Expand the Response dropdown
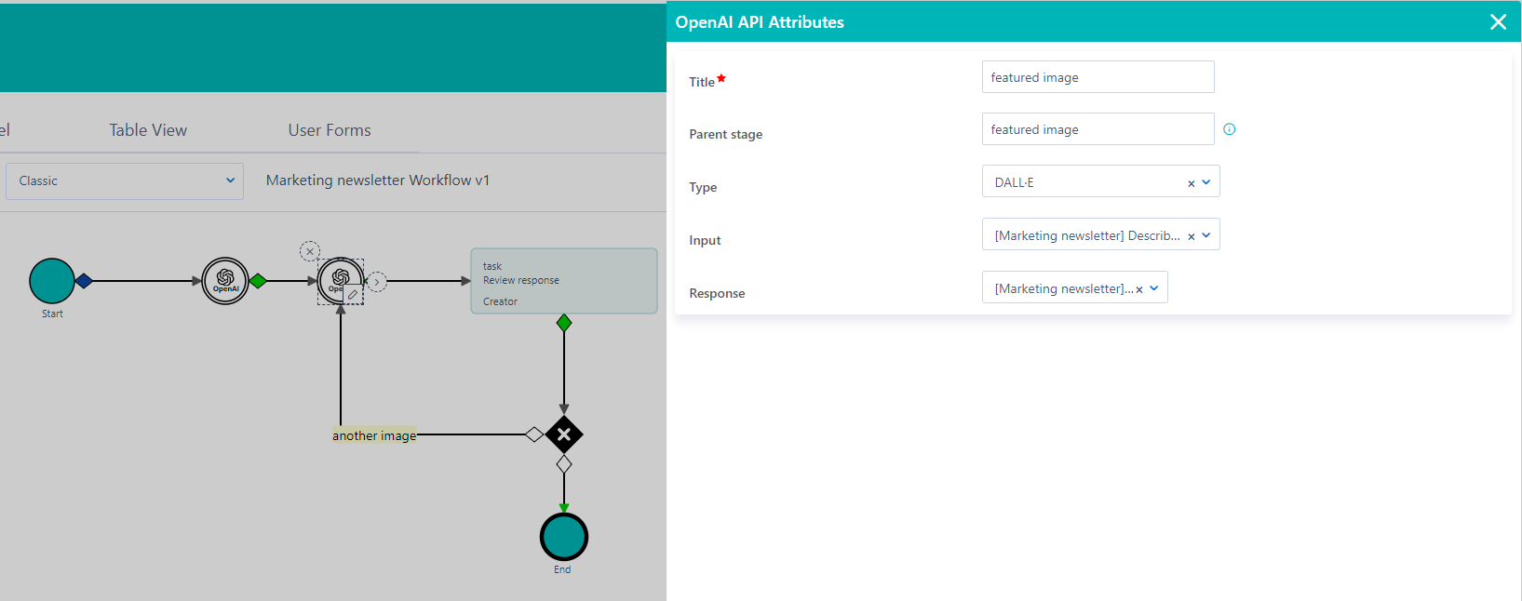The width and height of the screenshot is (1522, 601). click(x=1154, y=288)
